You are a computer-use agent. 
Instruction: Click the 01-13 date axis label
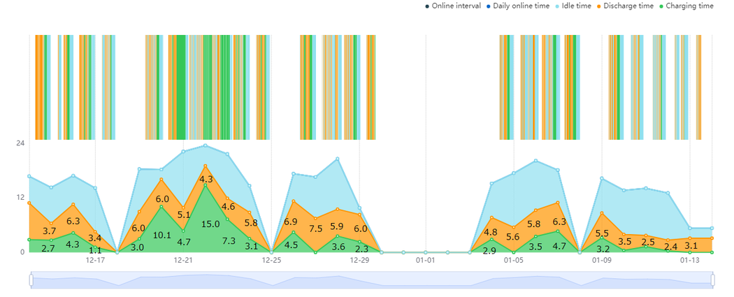[x=689, y=260]
